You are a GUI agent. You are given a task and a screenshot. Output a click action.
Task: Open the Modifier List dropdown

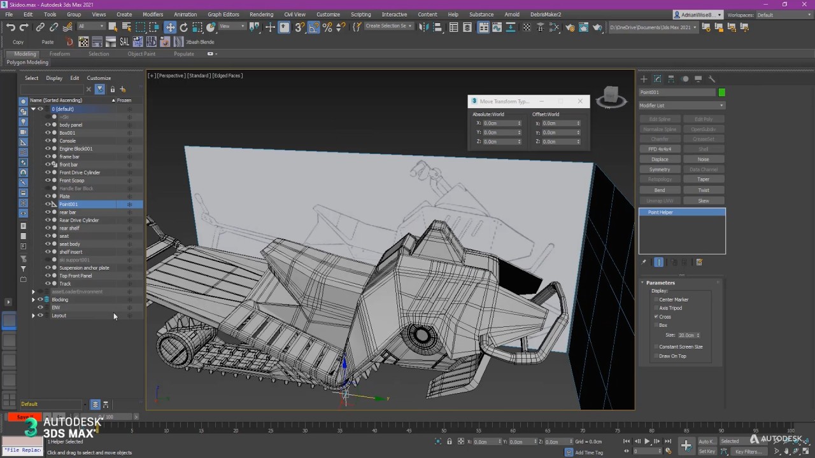(x=682, y=106)
